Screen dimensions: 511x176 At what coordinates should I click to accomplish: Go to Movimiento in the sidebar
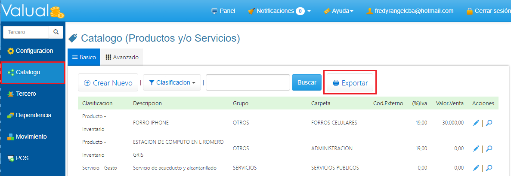[31, 137]
